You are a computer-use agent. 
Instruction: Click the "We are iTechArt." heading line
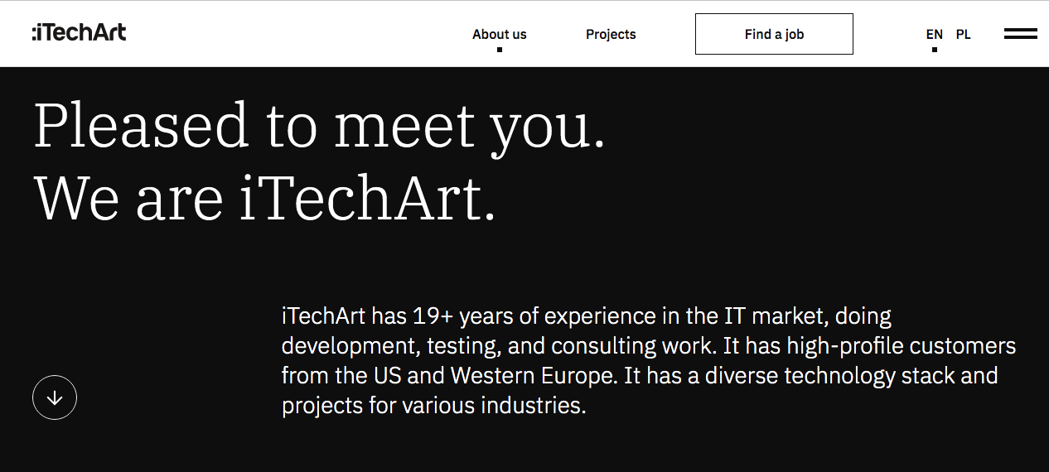[264, 198]
